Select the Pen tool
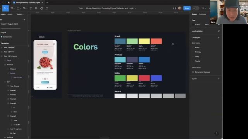Viewport: 248px width, 139px height. click(x=24, y=8)
